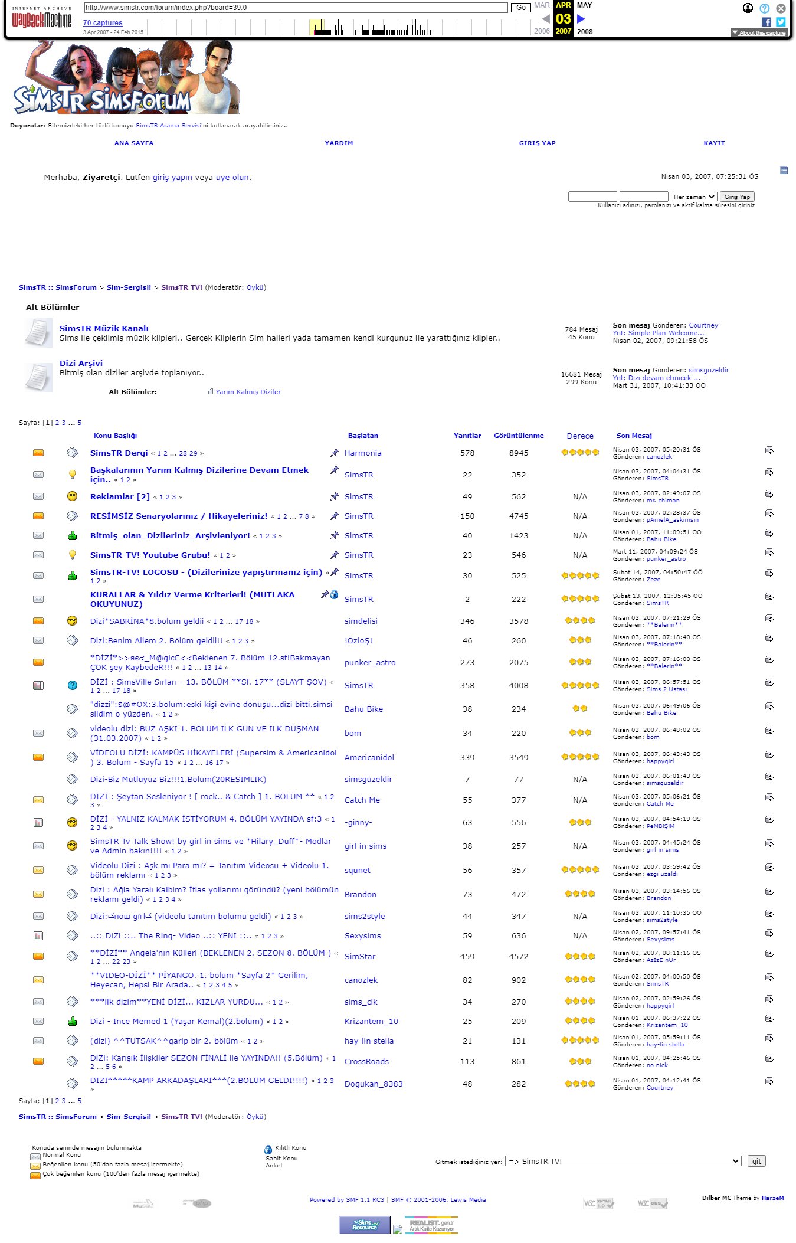
Task: Open the SimsTR Müzik Kanalı board link
Action: click(x=104, y=328)
